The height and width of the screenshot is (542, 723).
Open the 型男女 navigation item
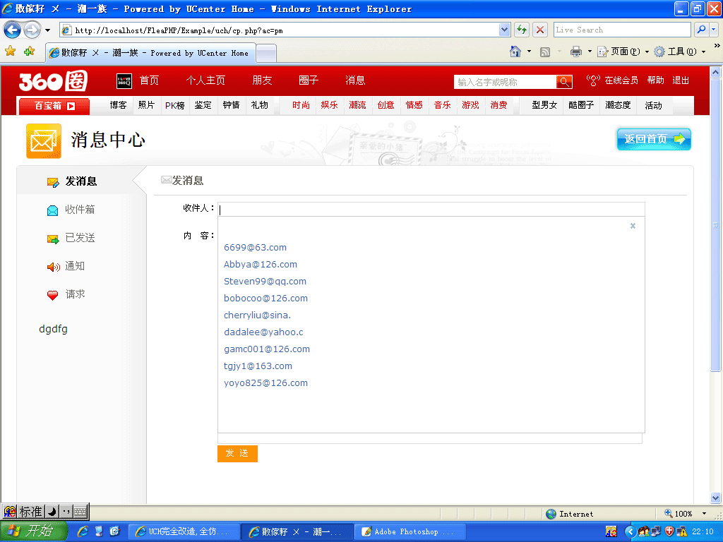pos(544,106)
